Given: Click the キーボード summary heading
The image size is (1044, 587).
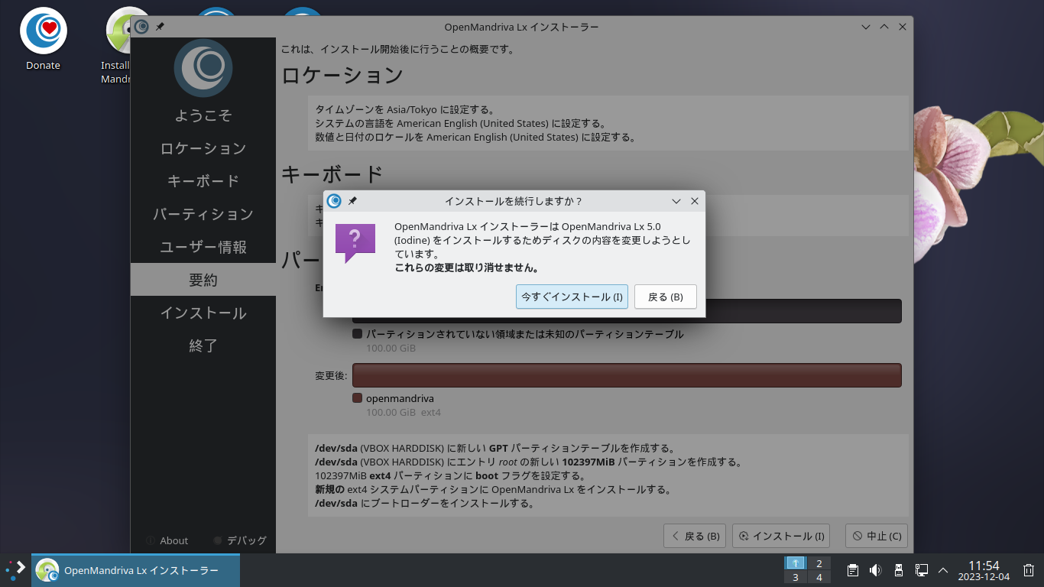Looking at the screenshot, I should pos(332,174).
